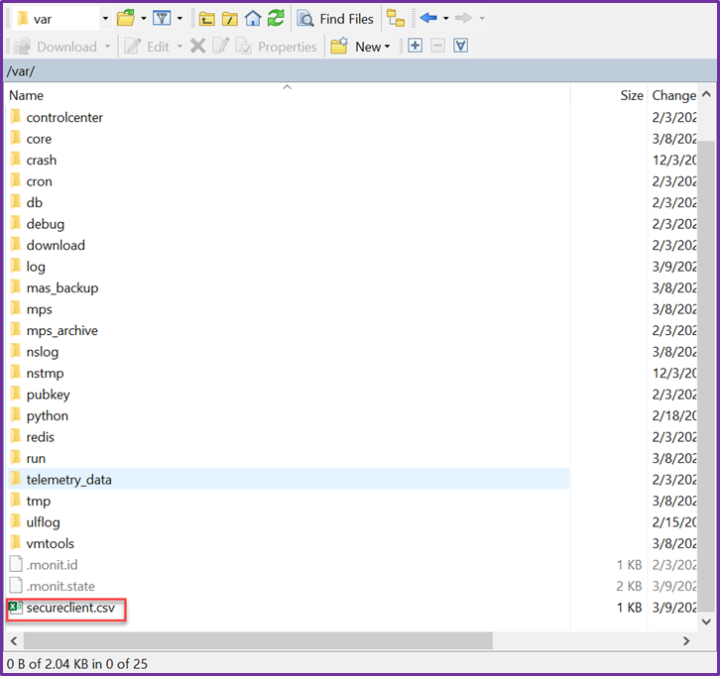The width and height of the screenshot is (720, 676).
Task: Go to the parent directory icon
Action: [x=207, y=19]
